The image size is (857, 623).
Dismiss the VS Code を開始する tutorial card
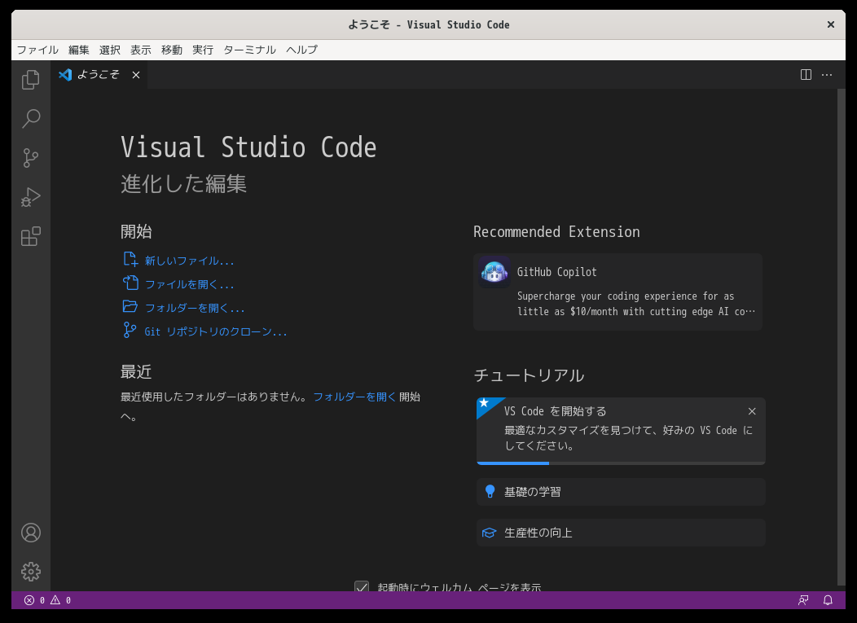coord(752,411)
